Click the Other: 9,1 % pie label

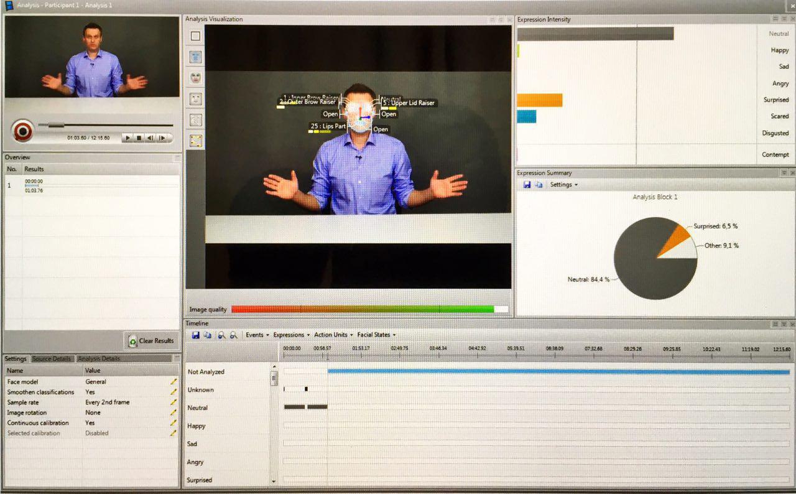pos(721,245)
